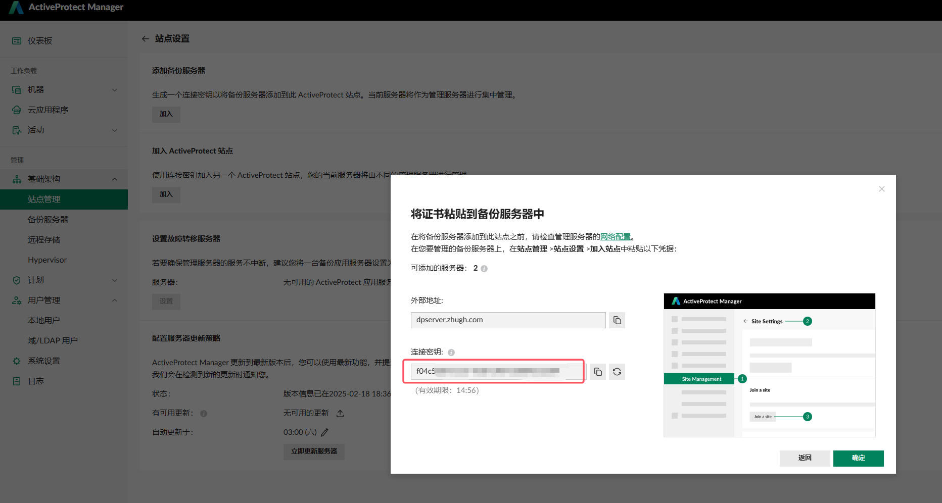Click the 系统设置 gear icon
Image resolution: width=942 pixels, height=503 pixels.
click(17, 361)
